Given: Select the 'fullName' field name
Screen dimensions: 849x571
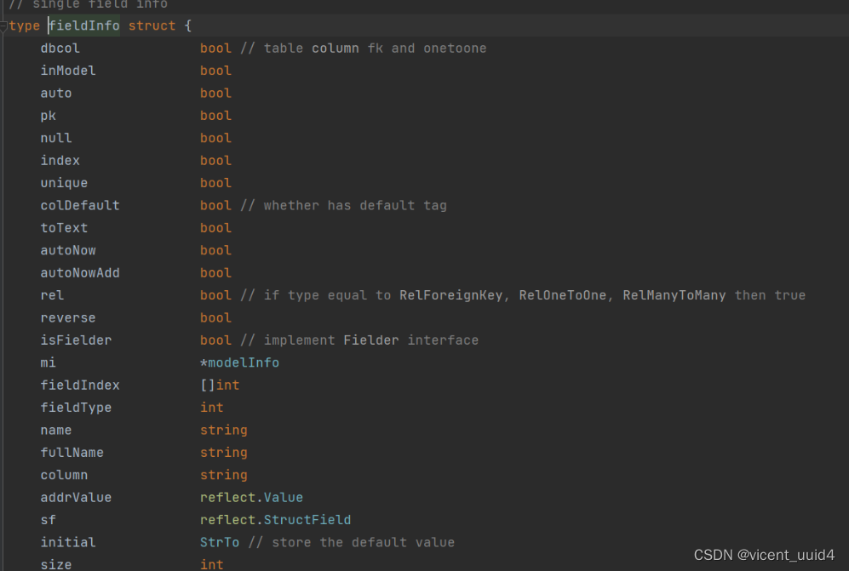Looking at the screenshot, I should click(72, 453).
